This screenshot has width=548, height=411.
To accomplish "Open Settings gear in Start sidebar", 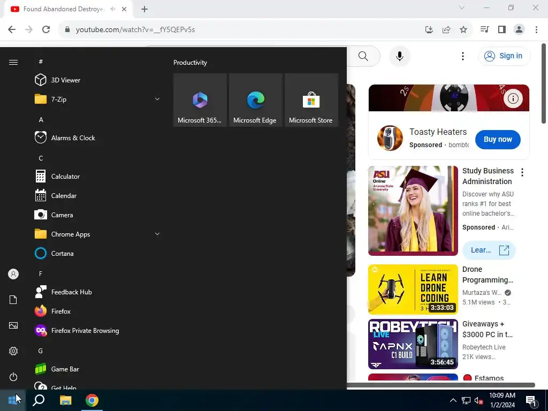I will point(13,351).
